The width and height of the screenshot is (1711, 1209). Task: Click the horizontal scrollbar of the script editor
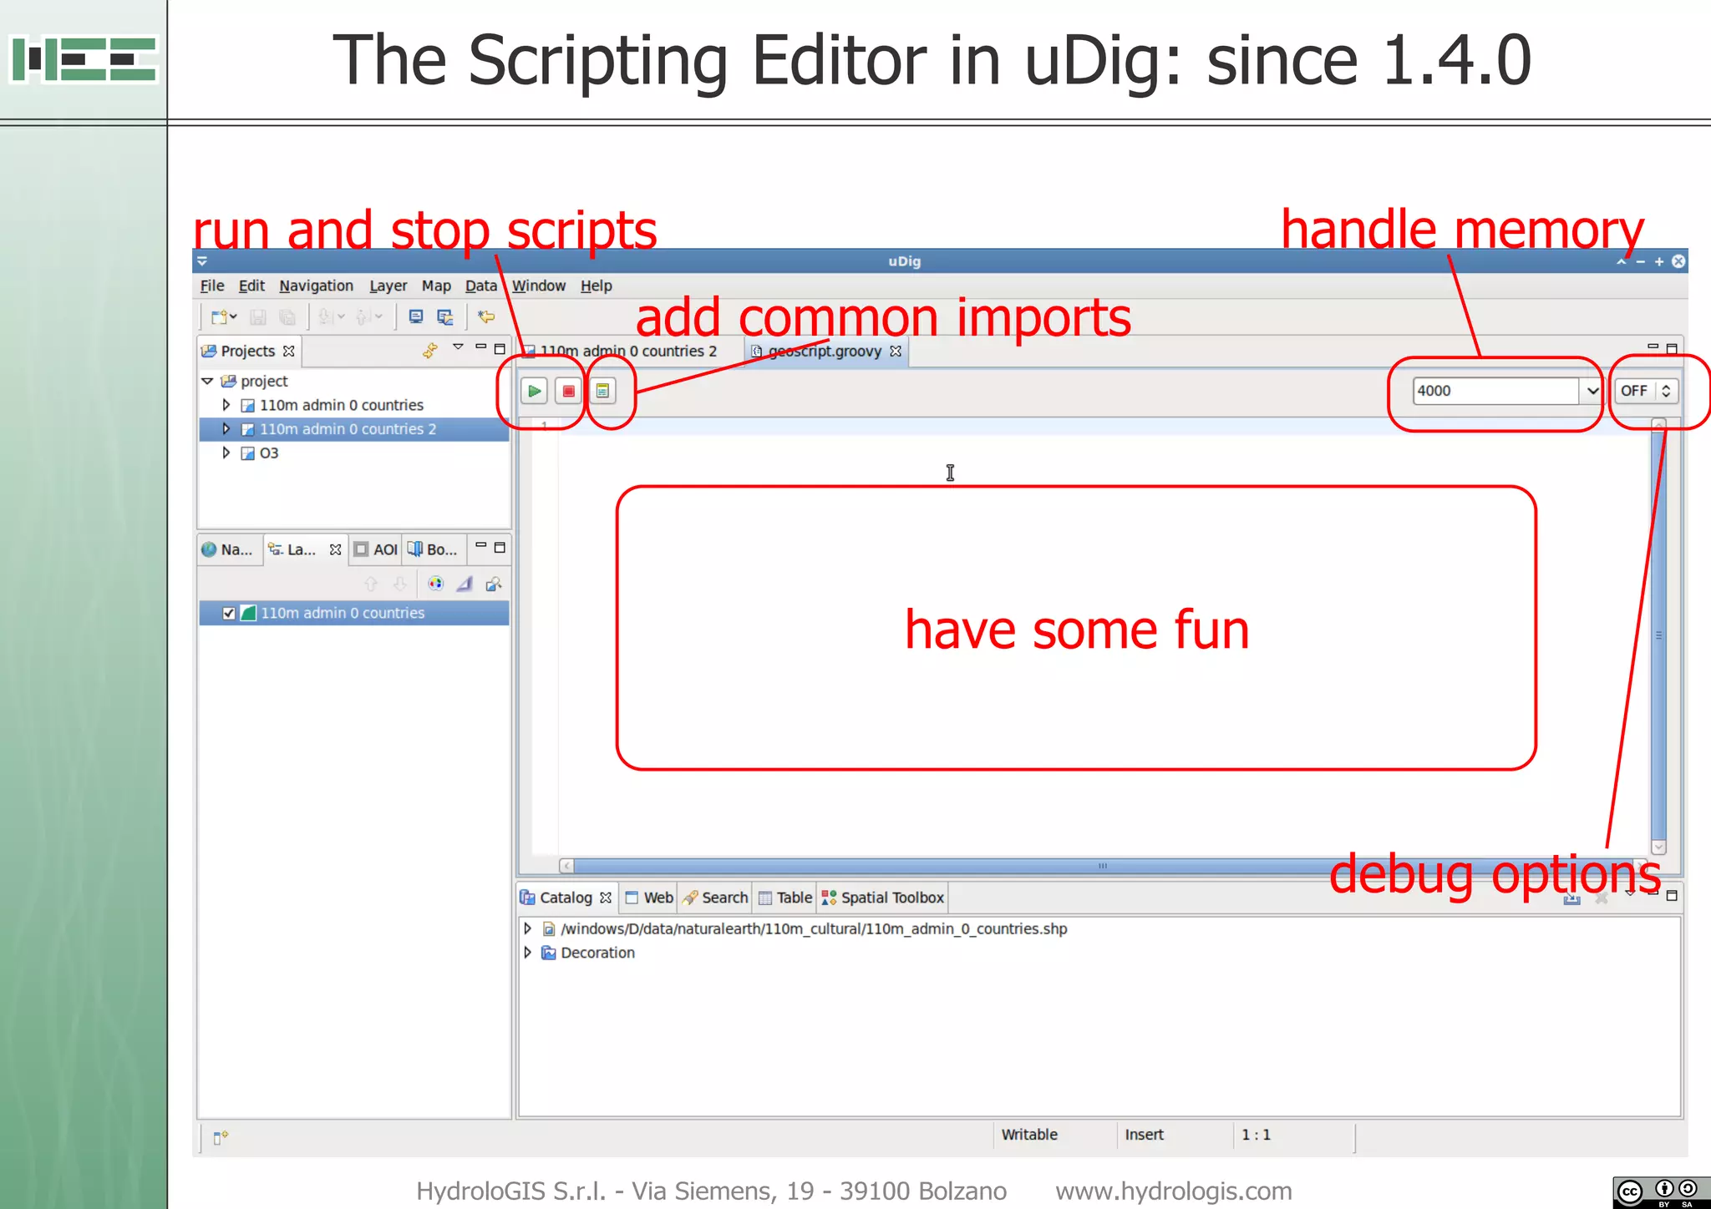point(1103,866)
